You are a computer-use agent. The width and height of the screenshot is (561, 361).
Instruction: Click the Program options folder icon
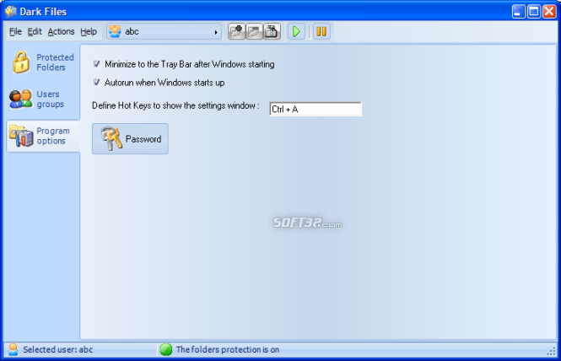click(21, 136)
